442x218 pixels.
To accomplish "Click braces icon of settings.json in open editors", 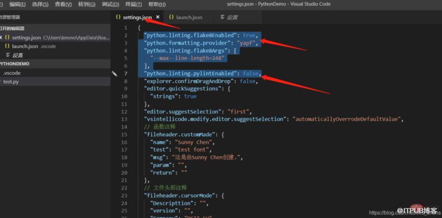I will click(x=7, y=38).
